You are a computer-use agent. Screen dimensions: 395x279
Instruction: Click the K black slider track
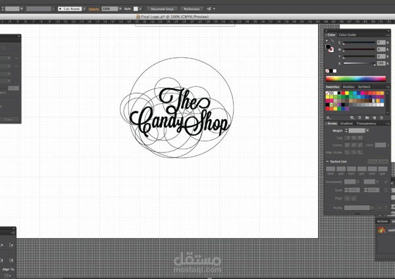(x=359, y=63)
